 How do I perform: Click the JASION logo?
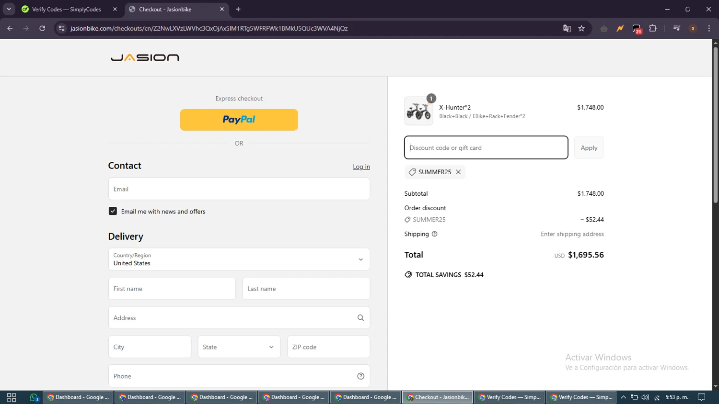tap(145, 57)
